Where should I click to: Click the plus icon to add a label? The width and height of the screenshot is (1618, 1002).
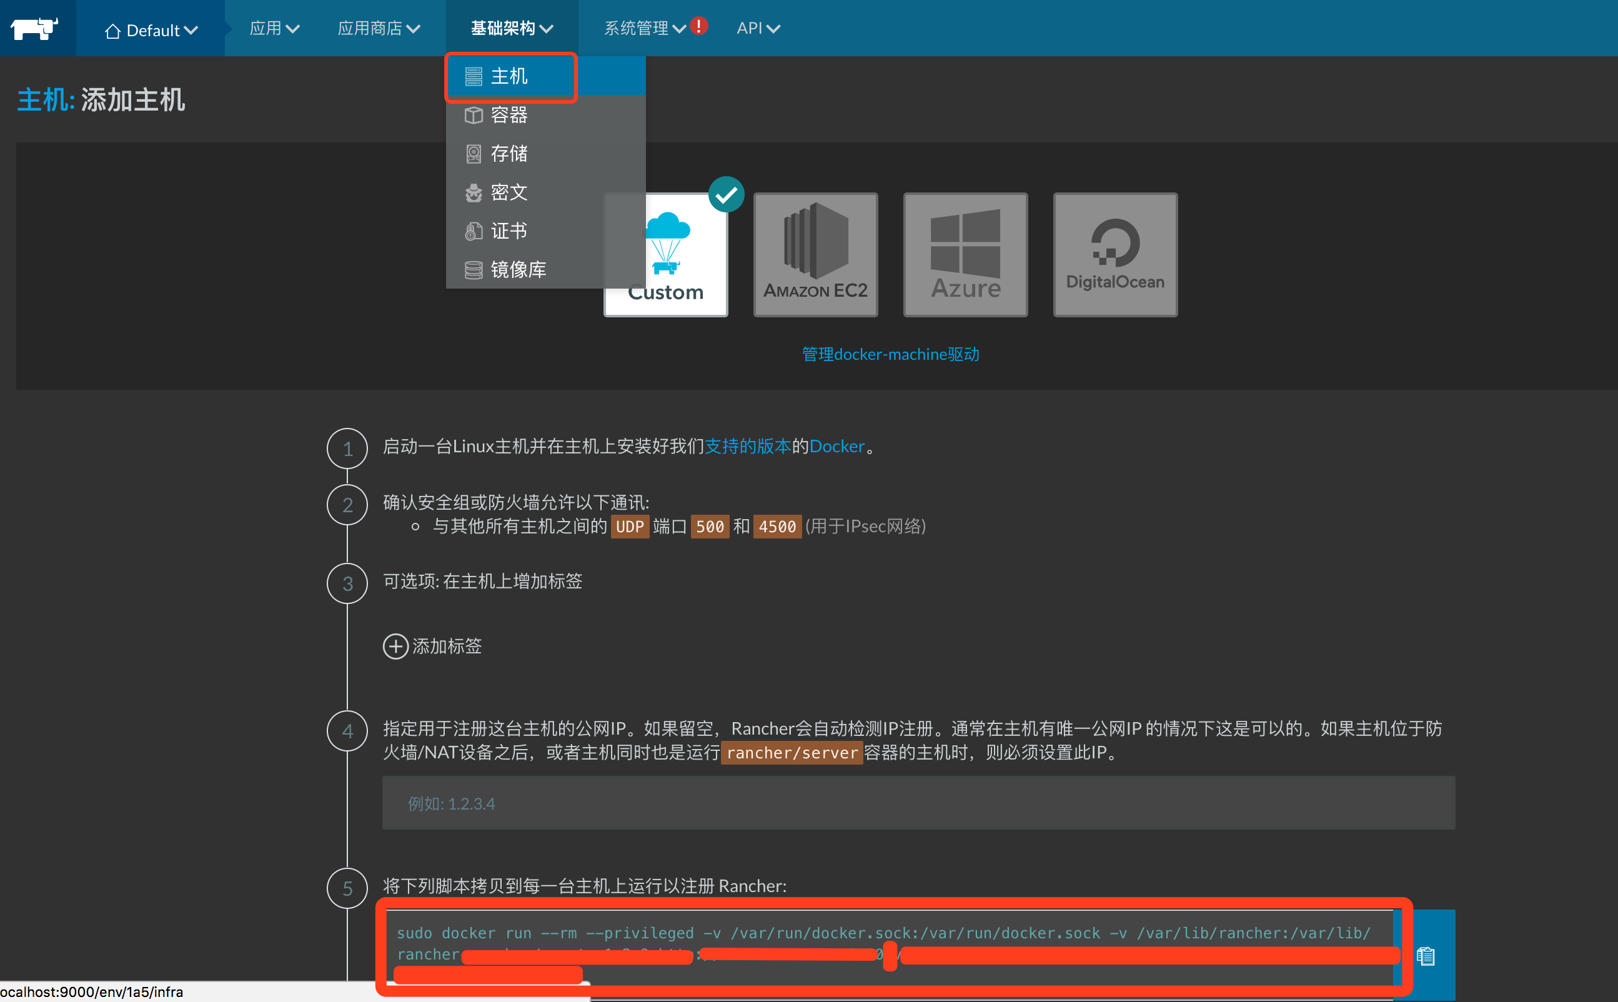(395, 646)
